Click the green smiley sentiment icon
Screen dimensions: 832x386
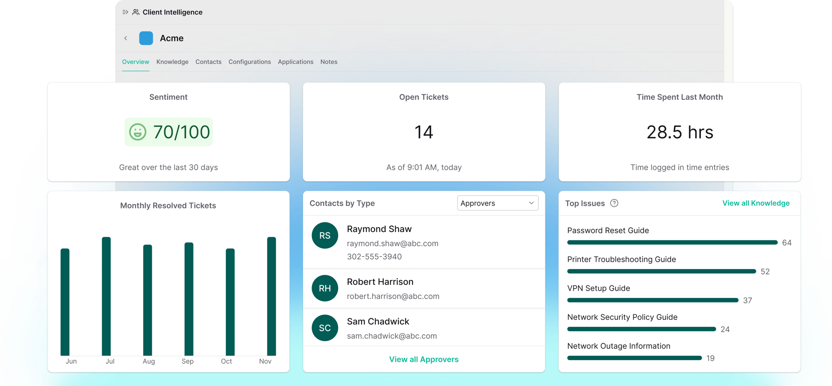[137, 132]
